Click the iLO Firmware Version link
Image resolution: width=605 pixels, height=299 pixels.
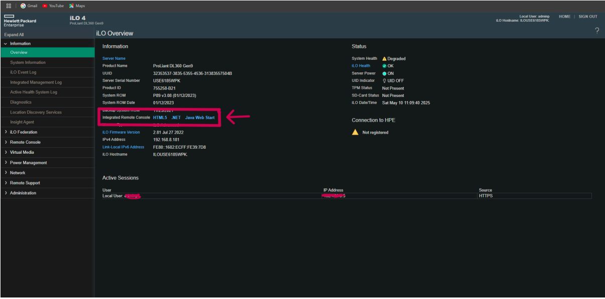click(121, 132)
